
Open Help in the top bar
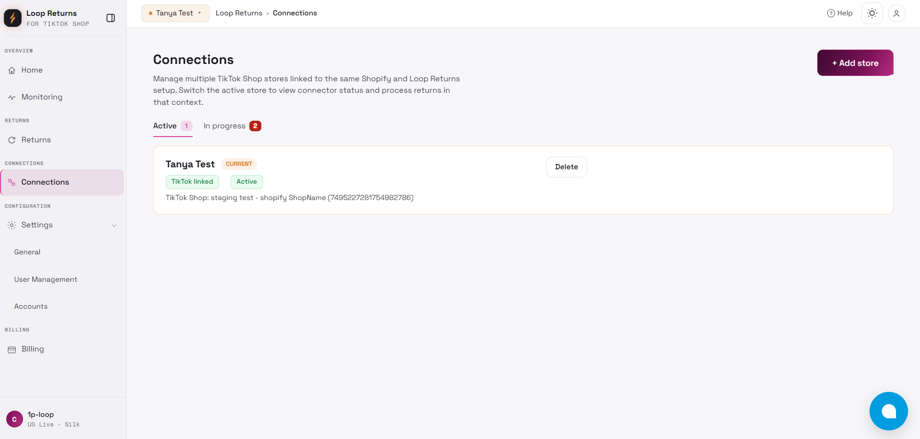[x=840, y=13]
